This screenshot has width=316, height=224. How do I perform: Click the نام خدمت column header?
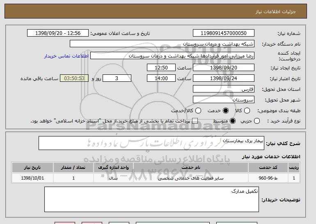pyautogui.click(x=191, y=168)
